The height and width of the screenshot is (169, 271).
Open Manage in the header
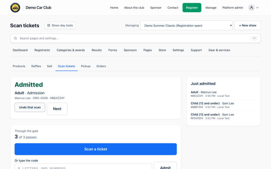pos(211,8)
